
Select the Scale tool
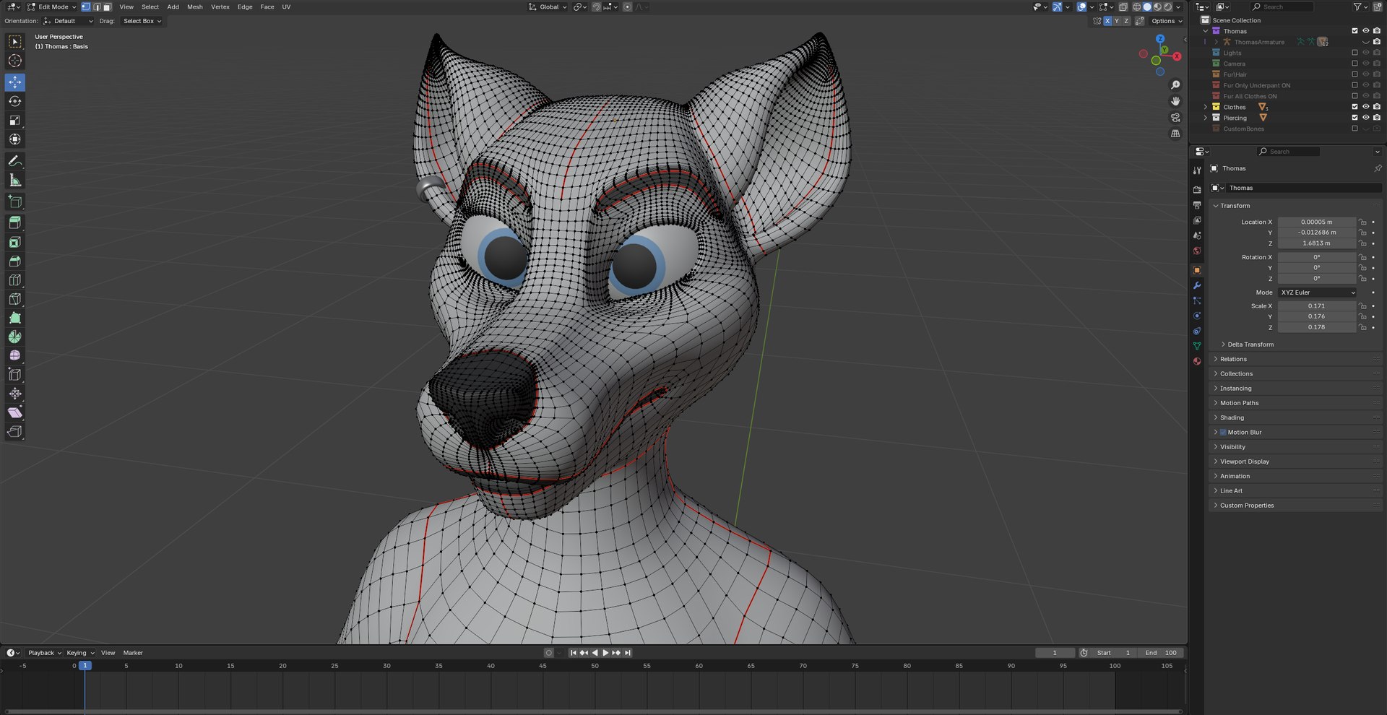click(15, 121)
